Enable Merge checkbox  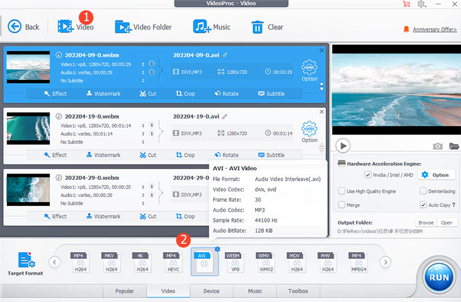342,205
